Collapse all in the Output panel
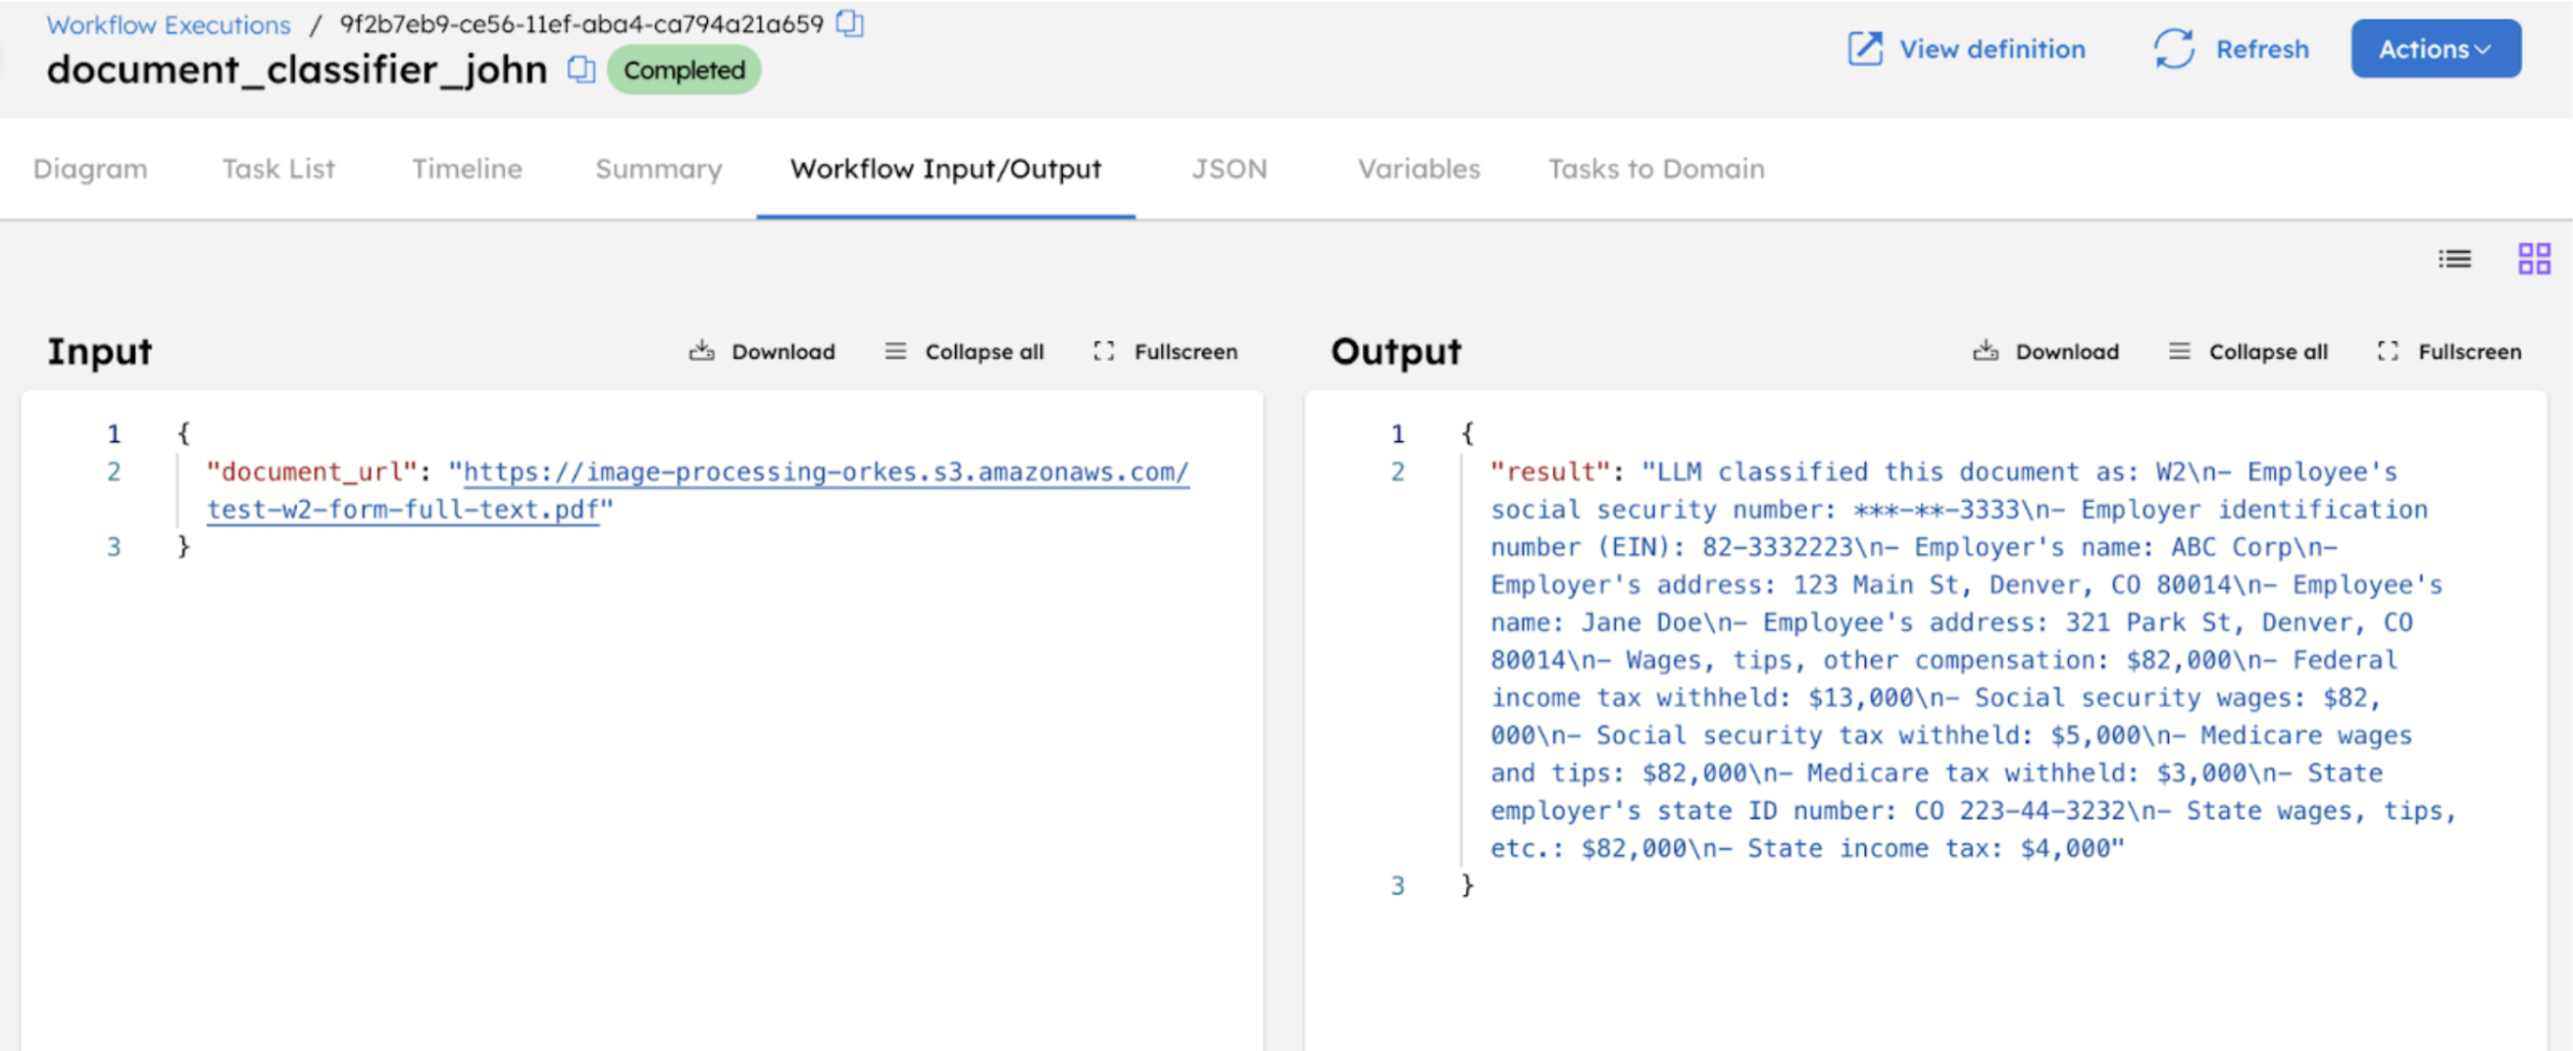Viewport: 2573px width, 1051px height. (2247, 351)
